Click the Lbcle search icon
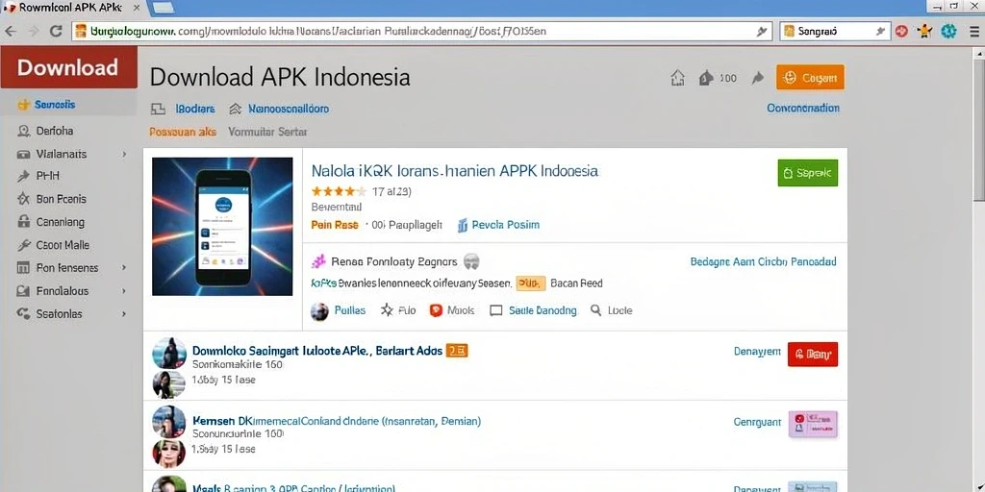This screenshot has width=985, height=492. [596, 310]
